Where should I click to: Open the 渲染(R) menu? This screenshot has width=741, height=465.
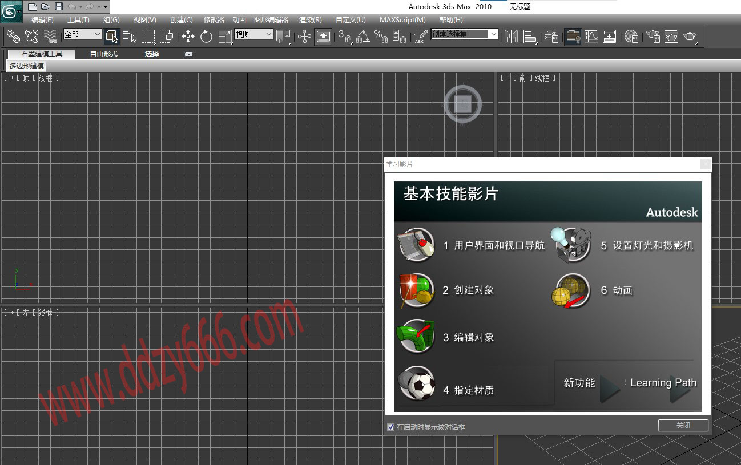click(311, 20)
